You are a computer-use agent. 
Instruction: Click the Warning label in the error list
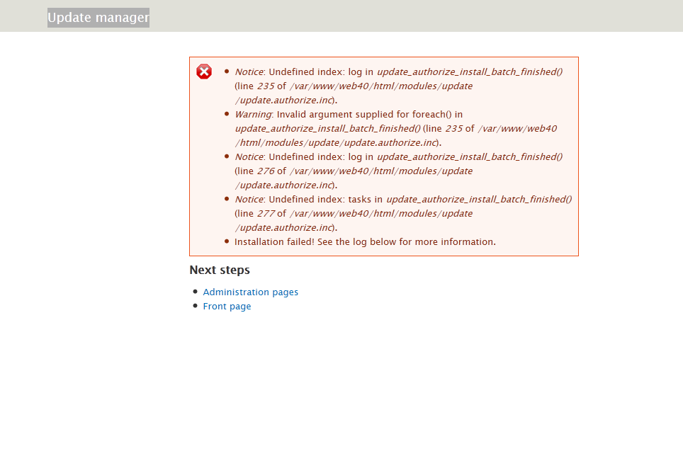[x=253, y=114]
